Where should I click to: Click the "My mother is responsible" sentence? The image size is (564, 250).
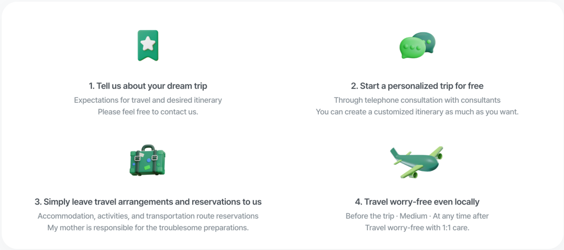pyautogui.click(x=148, y=227)
